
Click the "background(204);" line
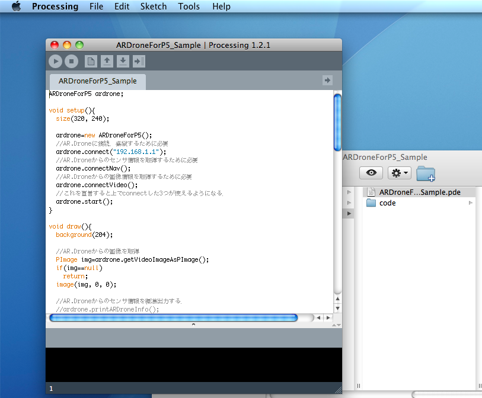84,235
